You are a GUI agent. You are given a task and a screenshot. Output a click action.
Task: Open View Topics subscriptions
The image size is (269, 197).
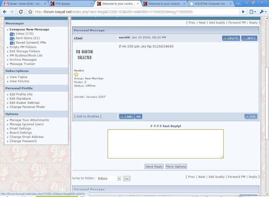[x=18, y=77]
